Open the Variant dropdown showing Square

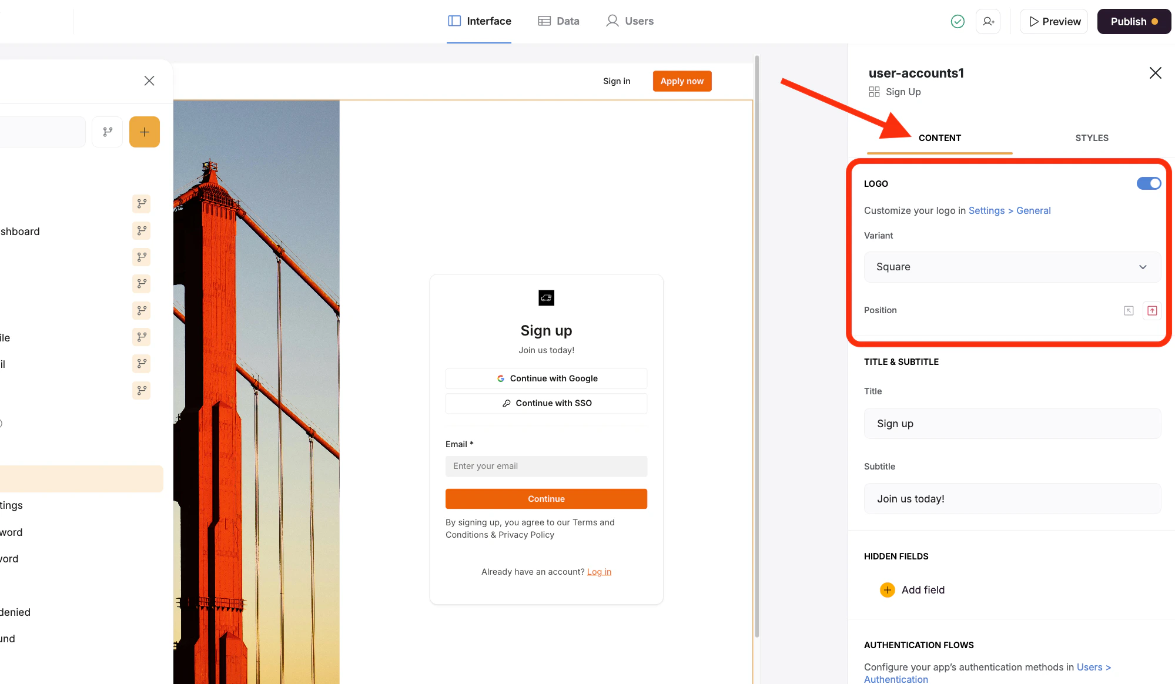[1012, 267]
